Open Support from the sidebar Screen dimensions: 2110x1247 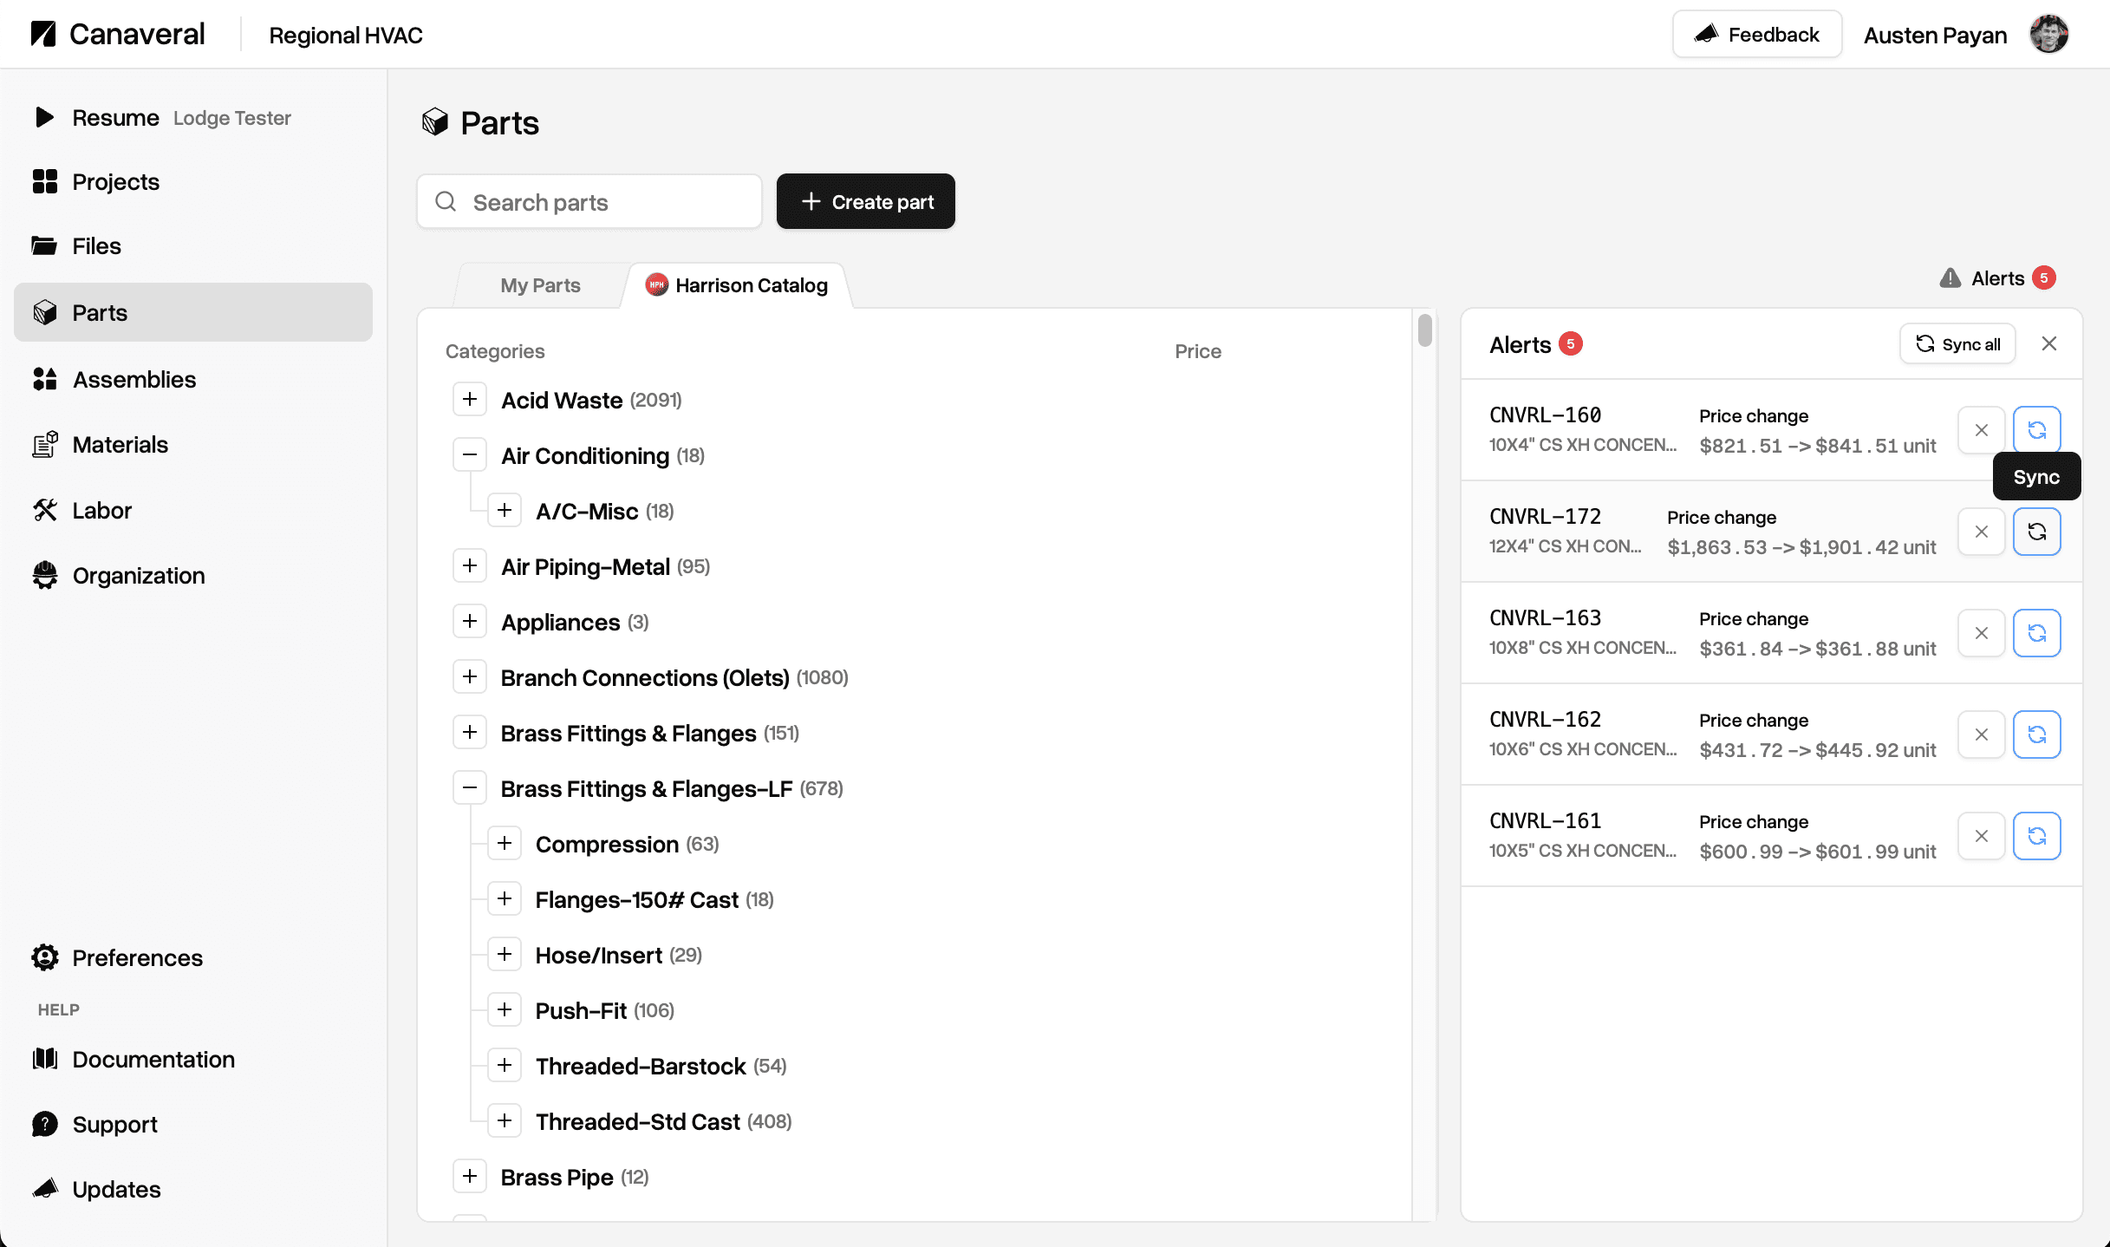click(x=193, y=1125)
